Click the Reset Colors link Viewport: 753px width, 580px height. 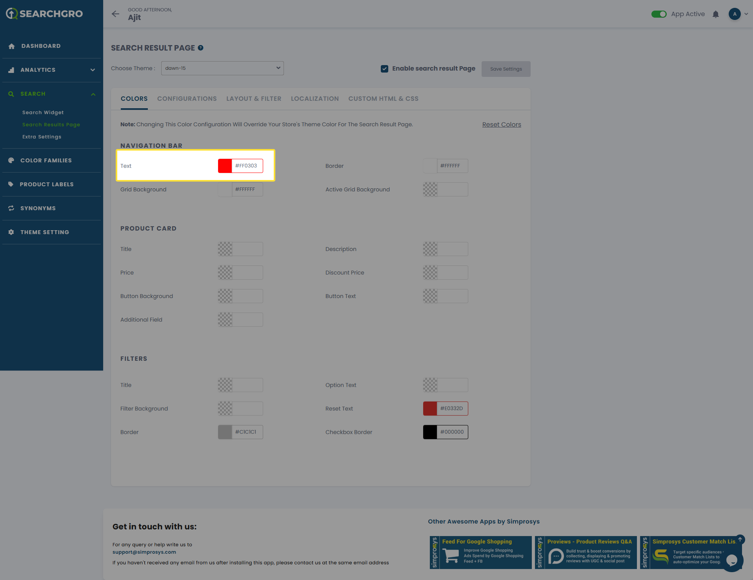tap(501, 125)
